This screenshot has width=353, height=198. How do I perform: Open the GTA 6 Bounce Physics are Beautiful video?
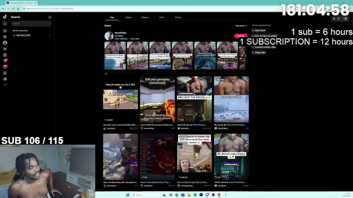(228, 56)
